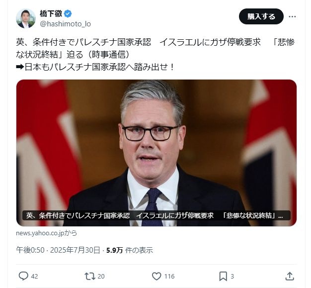This screenshot has width=311, height=288.
Task: Like the post with heart icon
Action: tap(156, 276)
